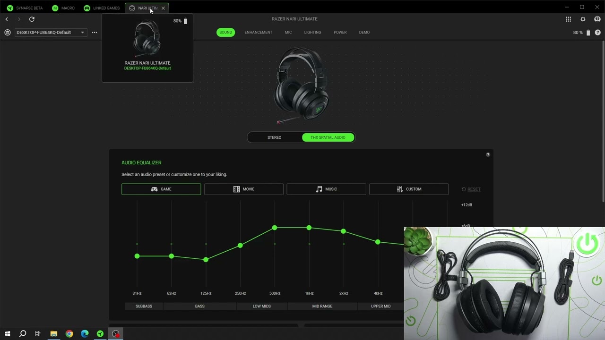Open the DESKTOP-FU864KQ-Default profile dropdown
The height and width of the screenshot is (340, 605).
51,33
